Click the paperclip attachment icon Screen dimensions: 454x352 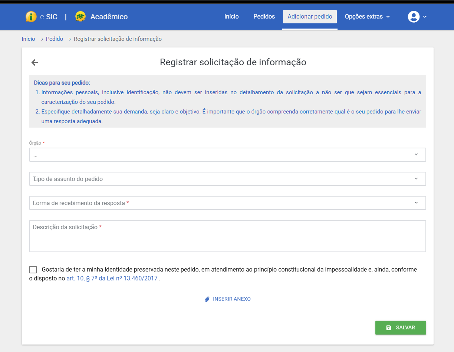pyautogui.click(x=207, y=299)
